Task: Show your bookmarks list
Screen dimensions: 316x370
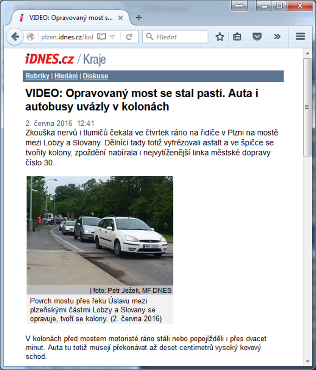Action: 237,37
